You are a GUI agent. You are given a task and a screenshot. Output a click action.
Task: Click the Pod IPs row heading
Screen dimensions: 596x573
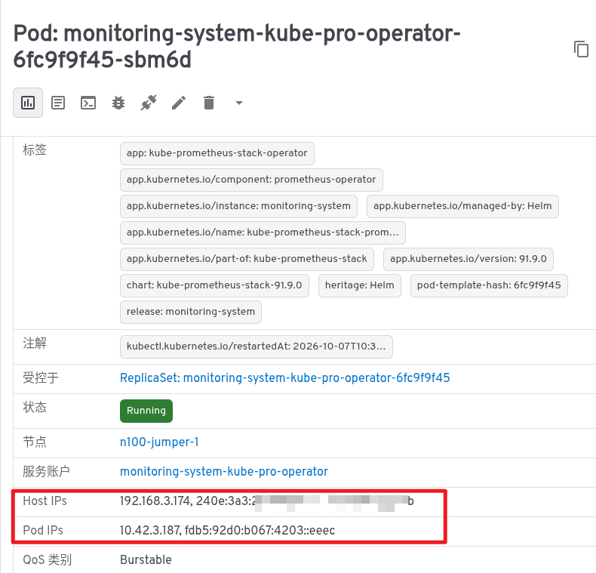click(x=43, y=531)
